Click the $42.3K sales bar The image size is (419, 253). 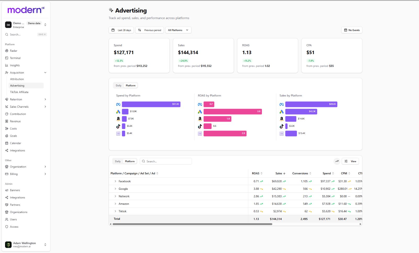coord(301,112)
